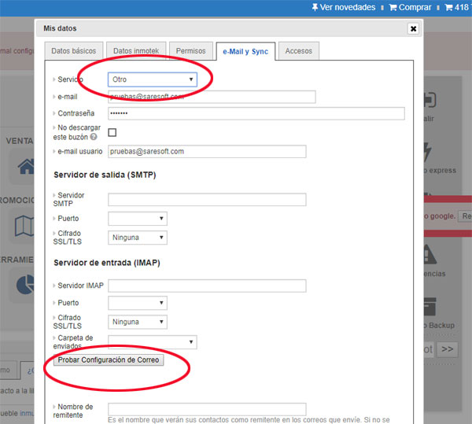The height and width of the screenshot is (424, 472).
Task: Open the IMAP Cifrado SSL/TLS dropdown
Action: coord(138,322)
